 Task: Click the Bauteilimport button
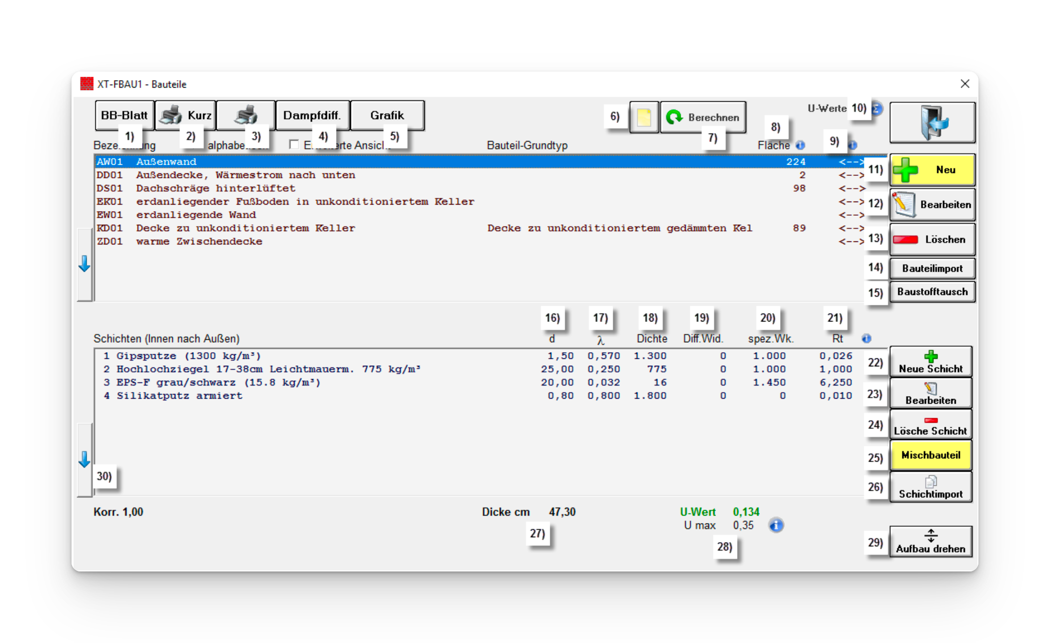coord(932,269)
